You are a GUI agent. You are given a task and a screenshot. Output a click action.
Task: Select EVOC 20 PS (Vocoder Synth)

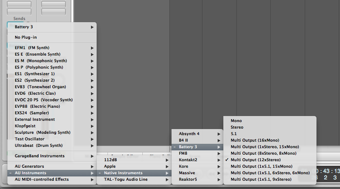[x=52, y=99]
